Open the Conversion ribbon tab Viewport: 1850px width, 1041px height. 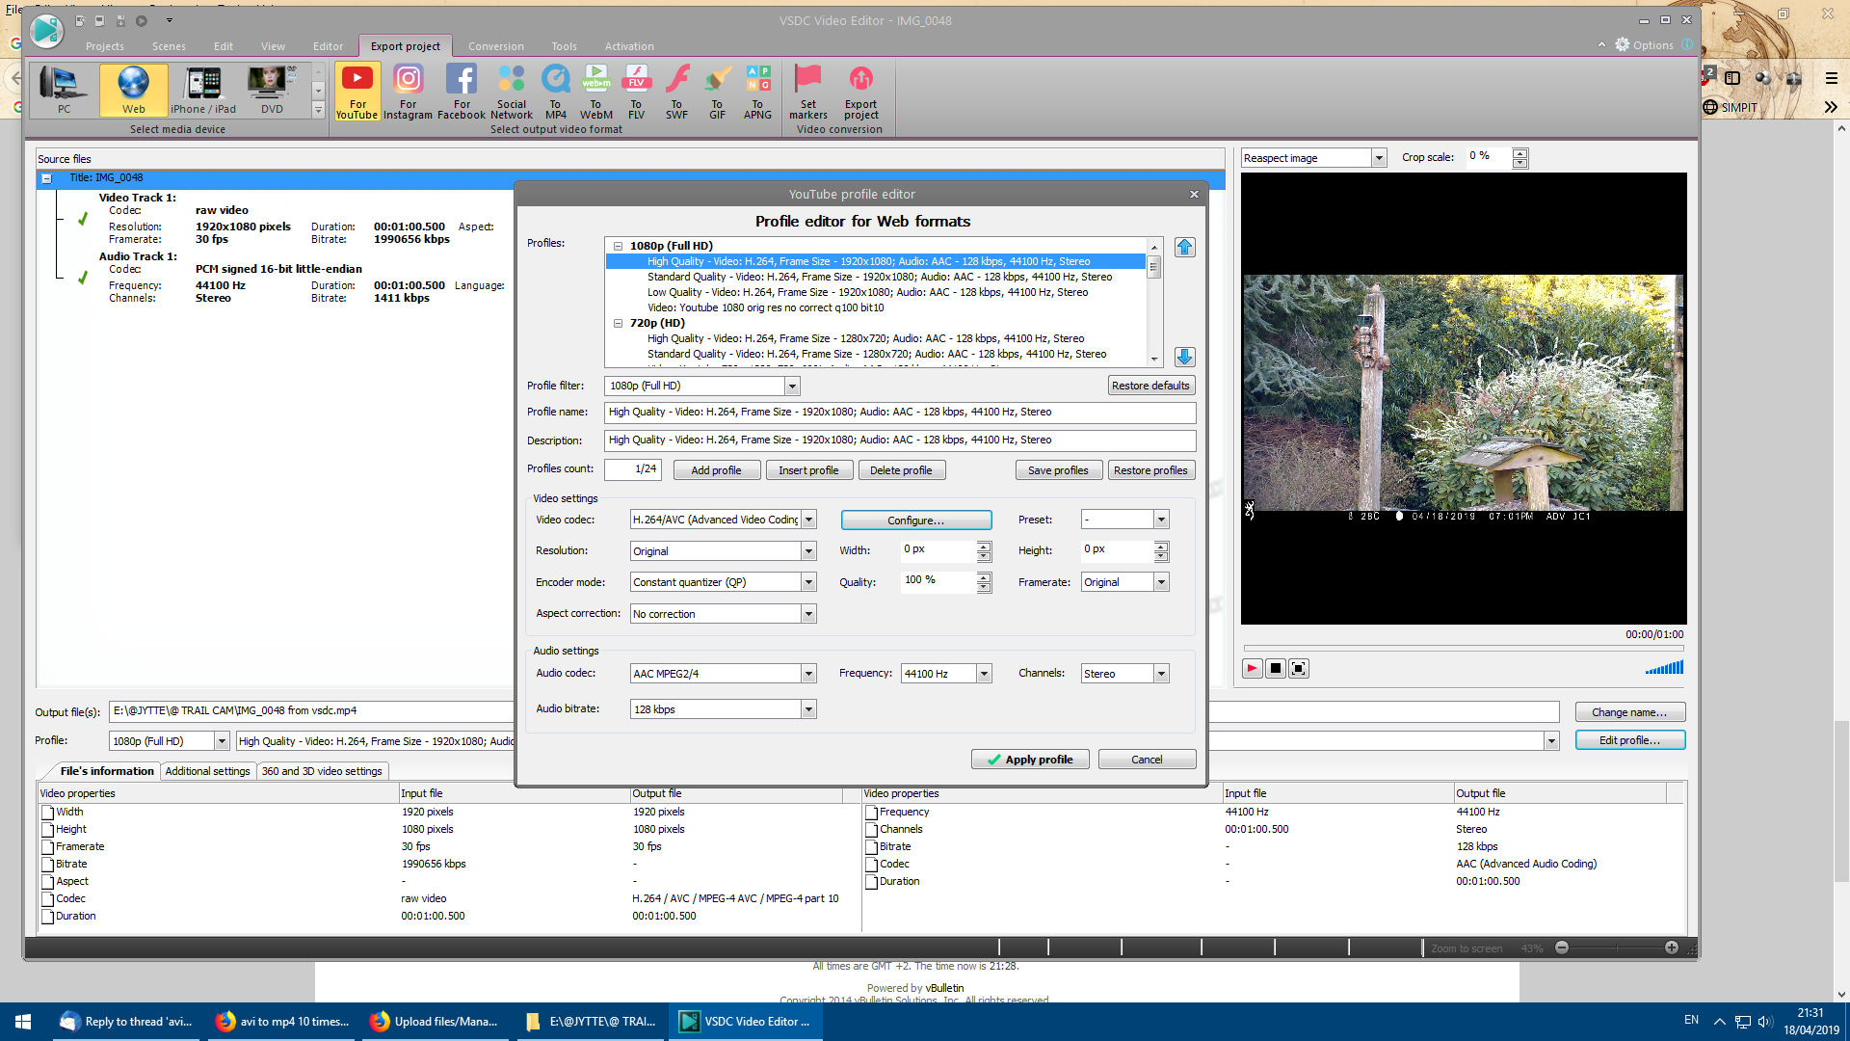point(495,46)
